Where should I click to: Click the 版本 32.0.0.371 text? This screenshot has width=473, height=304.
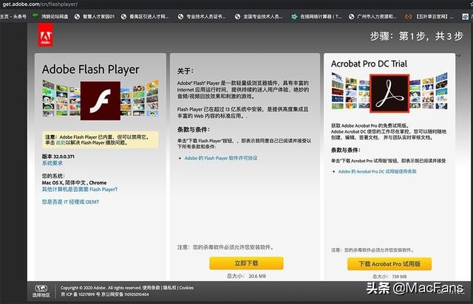pos(58,156)
